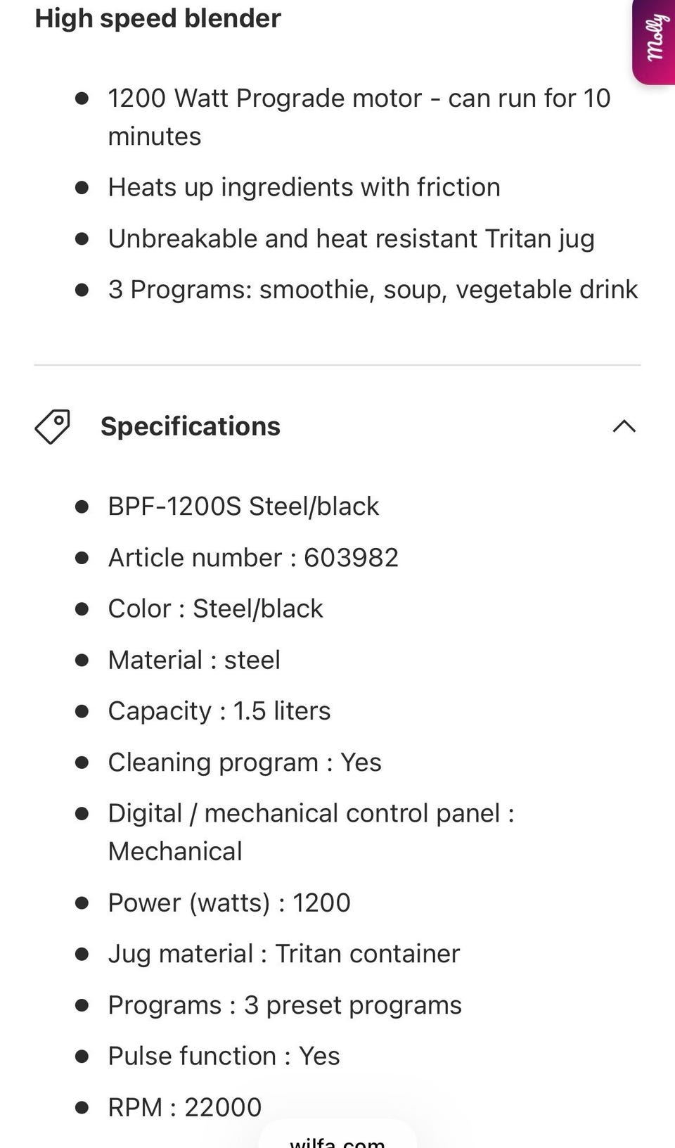Screen dimensions: 675x1148
Task: Collapse the Specifications section using the chevron
Action: 624,426
